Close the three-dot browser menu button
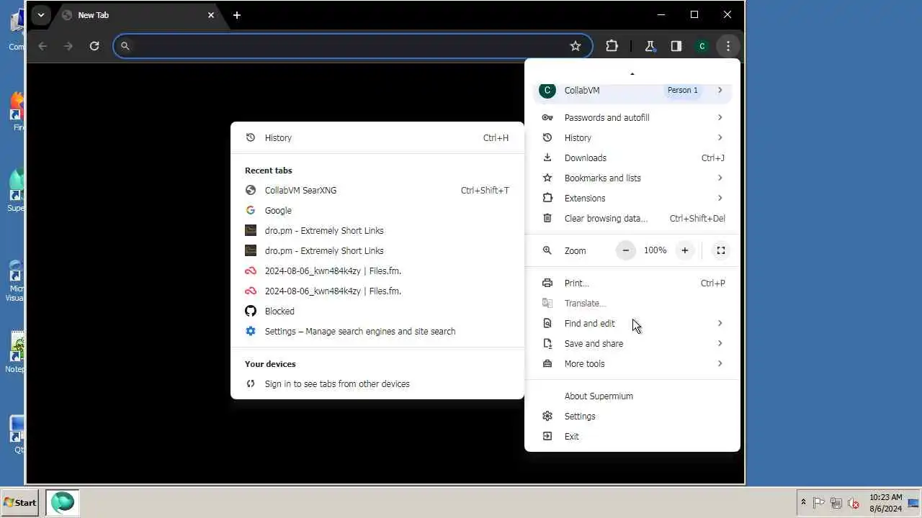 click(728, 46)
